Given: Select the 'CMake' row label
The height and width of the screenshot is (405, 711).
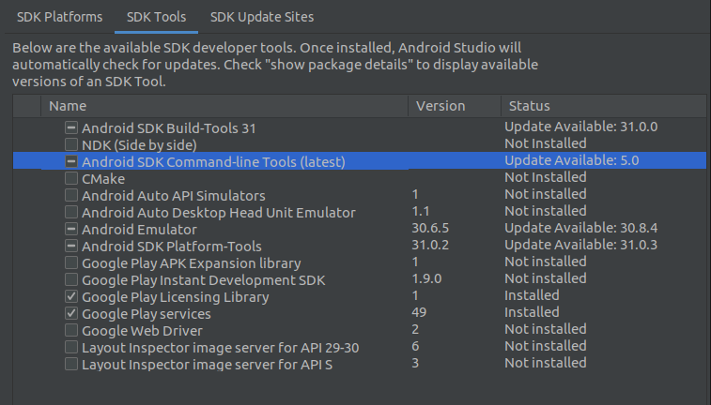Looking at the screenshot, I should coord(103,179).
